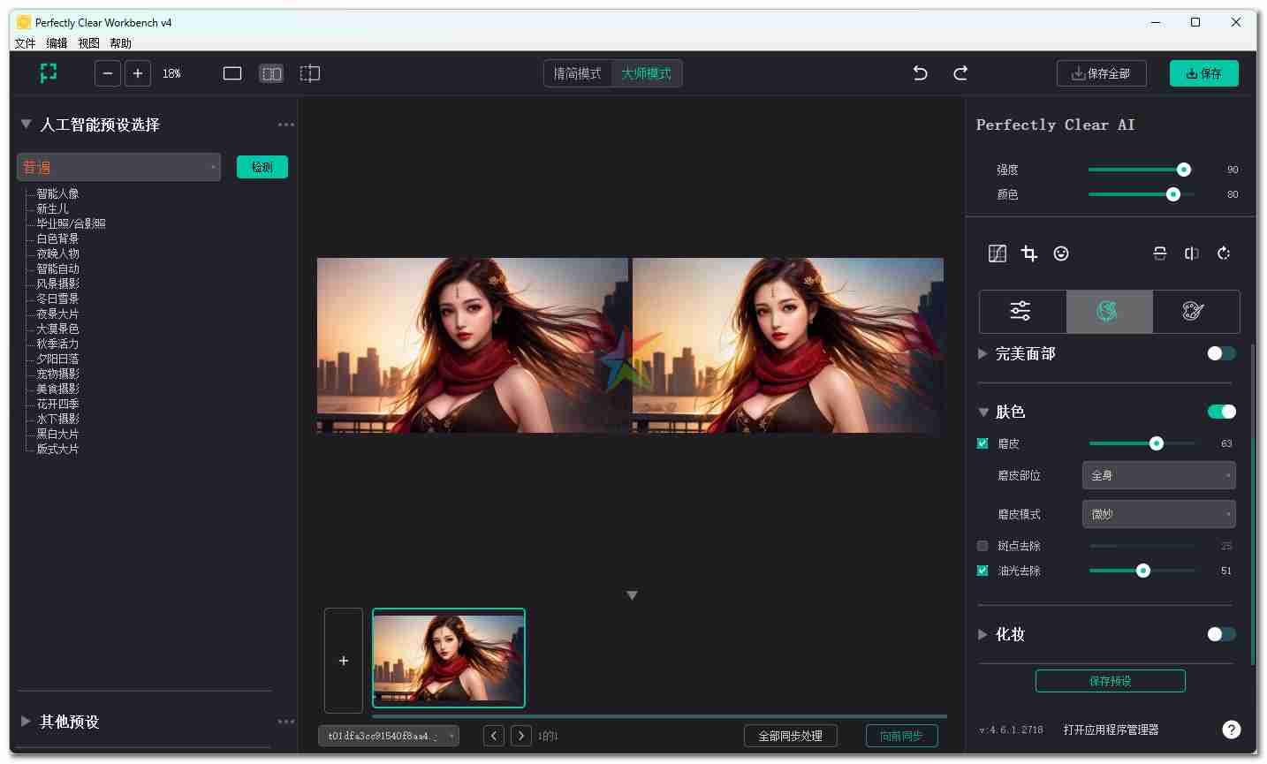This screenshot has height=764, width=1267.
Task: Turn off the 肤色 toggle switch
Action: 1221,412
